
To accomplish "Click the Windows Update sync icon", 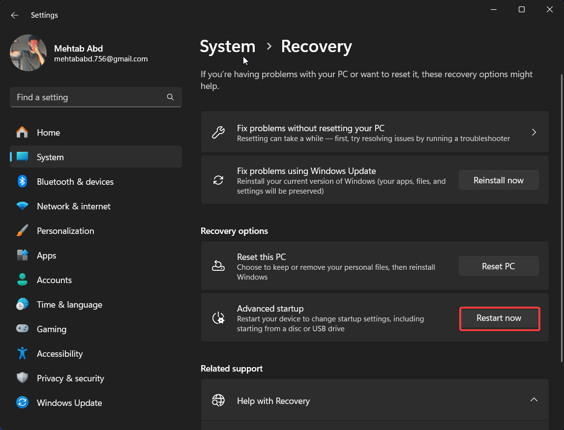I will [22, 402].
